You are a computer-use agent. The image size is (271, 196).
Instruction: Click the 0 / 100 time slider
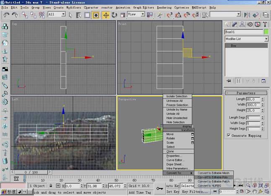click(31, 172)
